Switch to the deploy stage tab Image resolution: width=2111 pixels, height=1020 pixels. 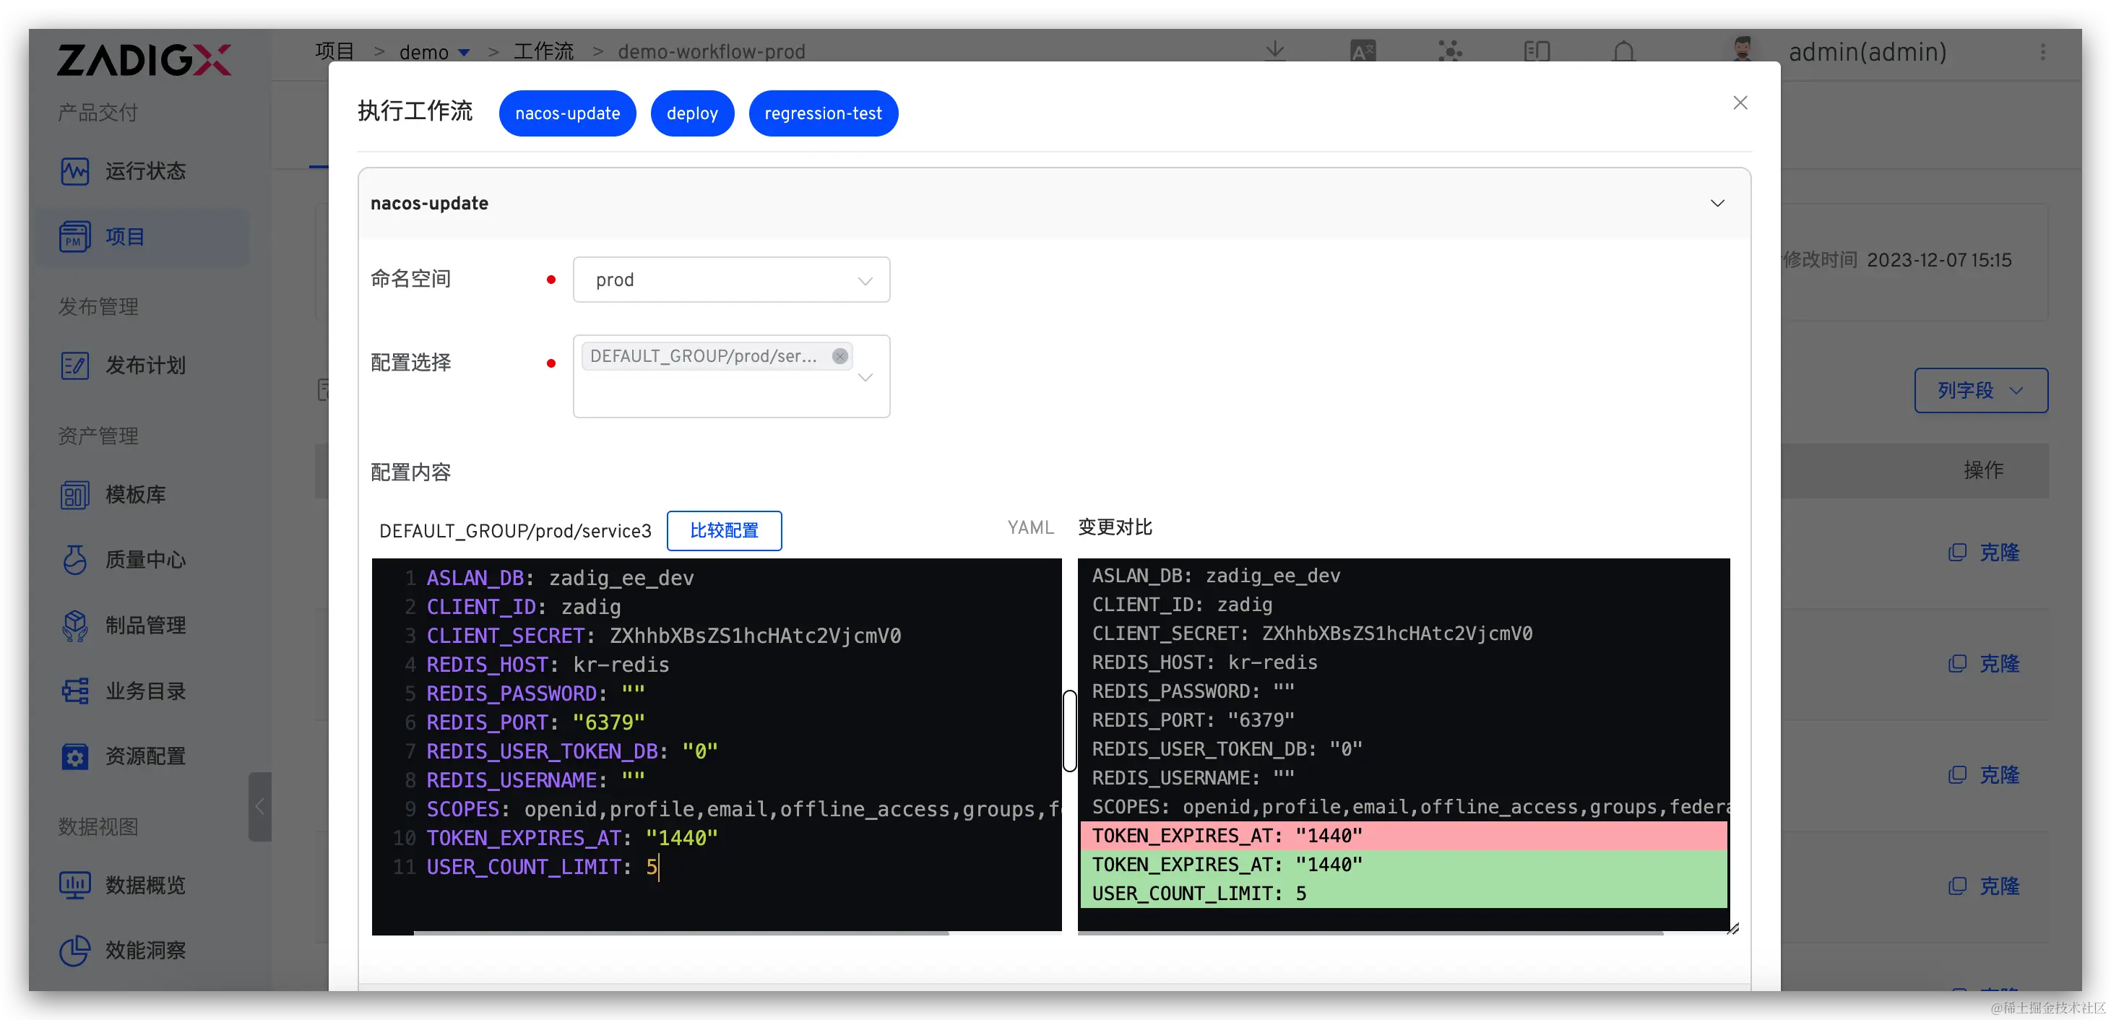click(691, 114)
